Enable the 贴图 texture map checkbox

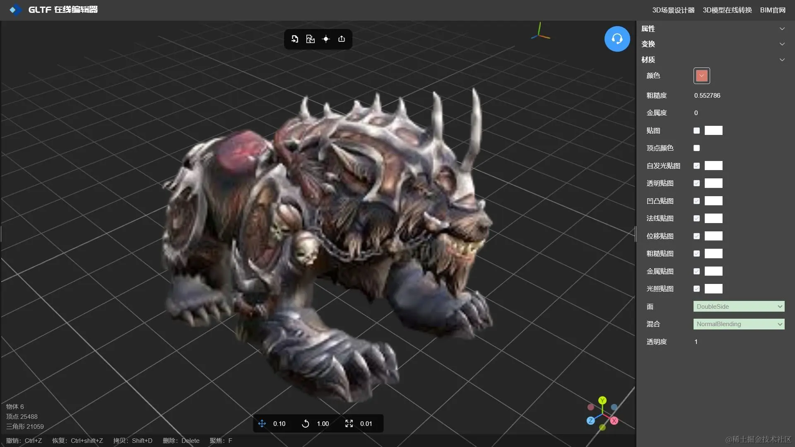(x=696, y=130)
